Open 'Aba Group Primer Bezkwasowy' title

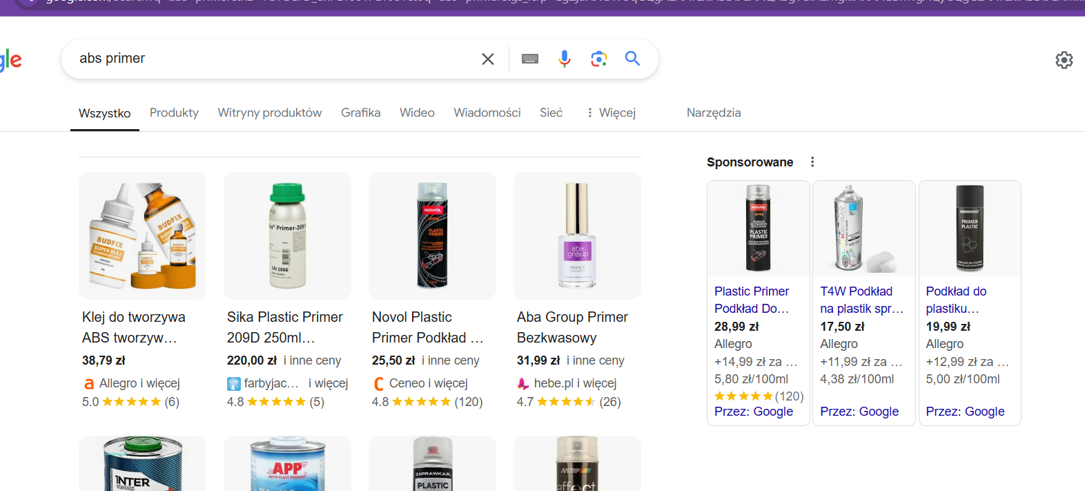pos(572,327)
